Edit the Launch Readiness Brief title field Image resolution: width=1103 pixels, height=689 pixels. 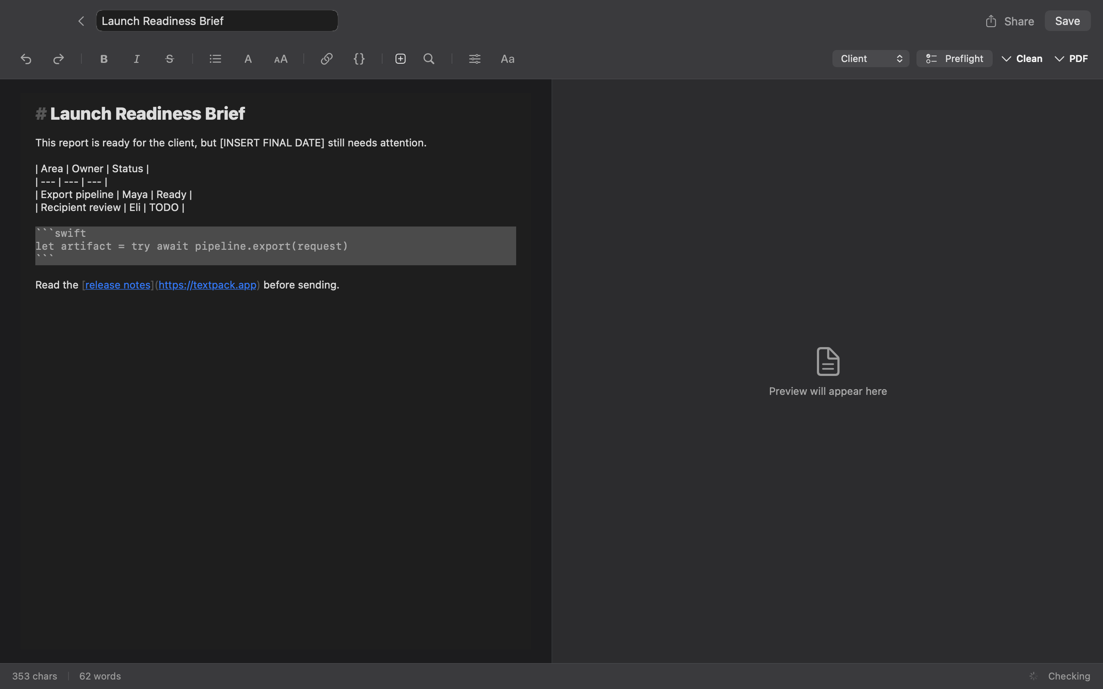point(217,21)
